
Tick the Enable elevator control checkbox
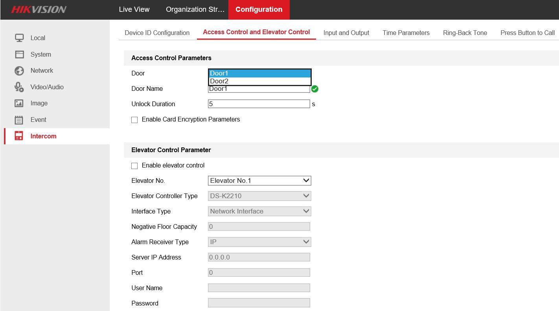point(134,166)
